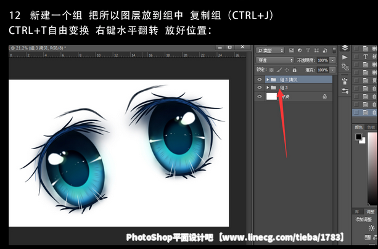The image size is (378, 249).
Task: Open the blend mode dropdown 穿透
Action: [275, 60]
